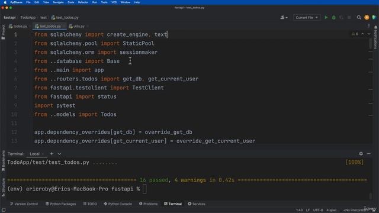The height and width of the screenshot is (213, 379).
Task: Switch to the utils.py editor tab
Action: point(77,26)
